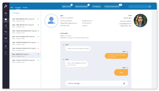Screen dimensions: 159x91
Task: Select user Ruth conversation
Action: coord(25,55)
